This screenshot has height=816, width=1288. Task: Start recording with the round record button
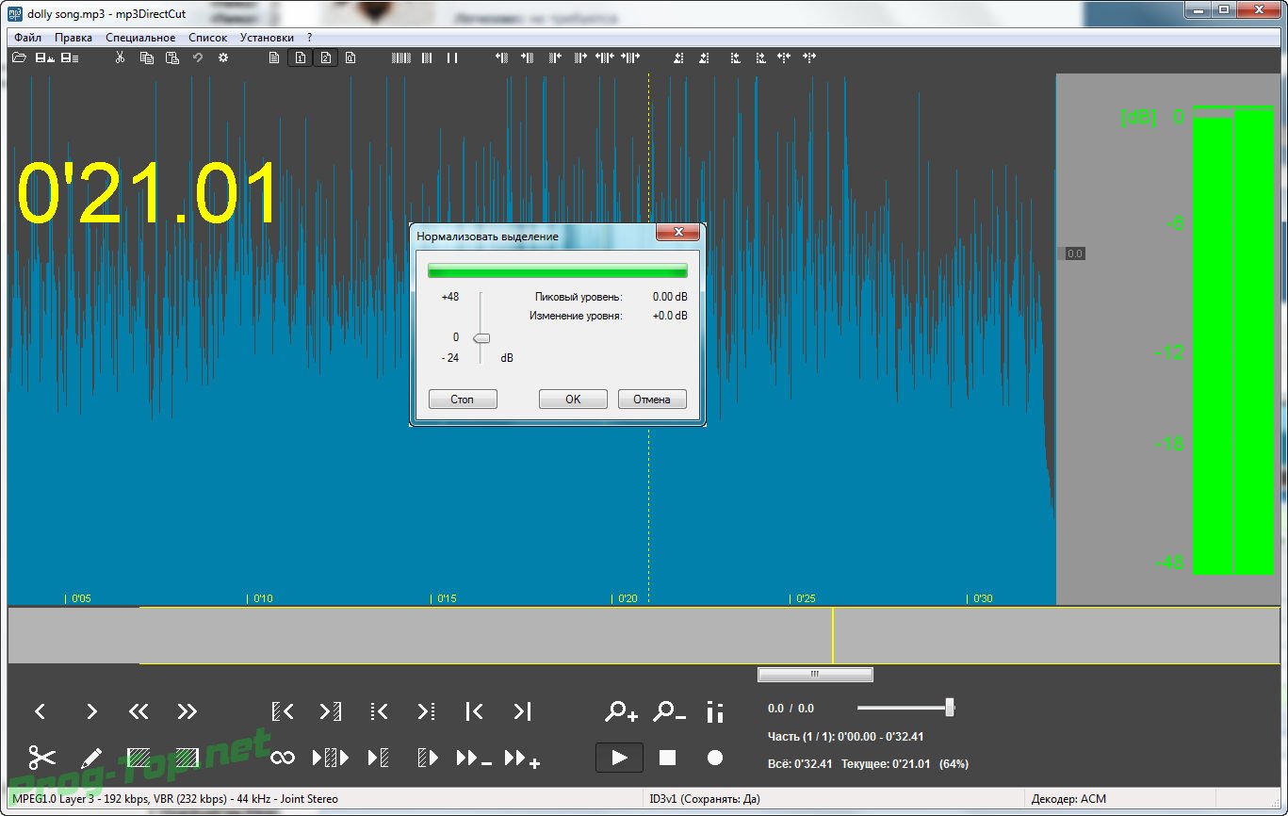[x=715, y=758]
